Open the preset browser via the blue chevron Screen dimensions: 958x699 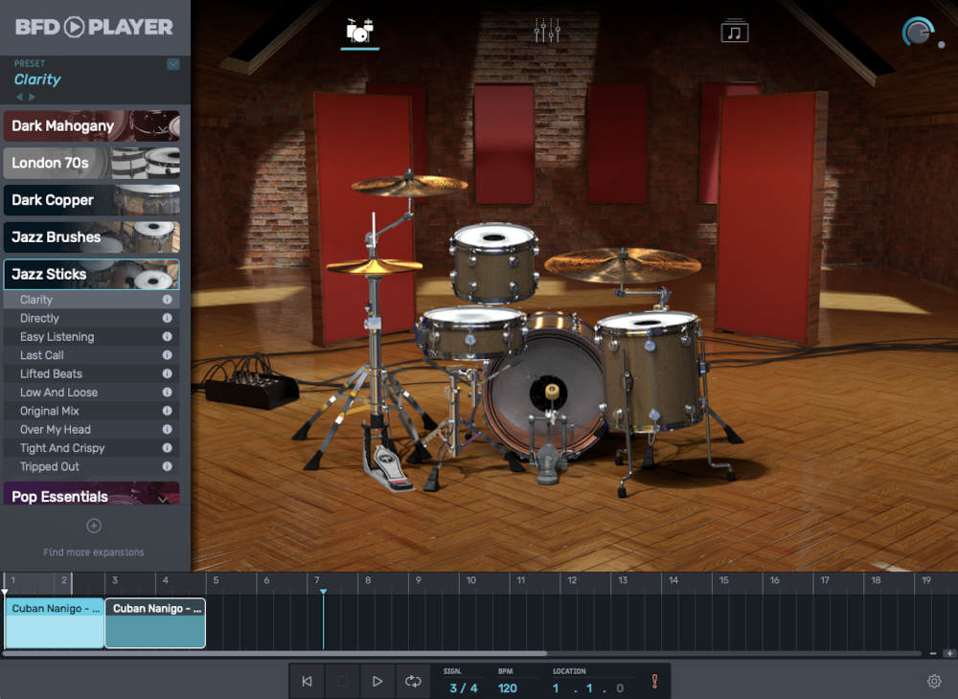(171, 63)
